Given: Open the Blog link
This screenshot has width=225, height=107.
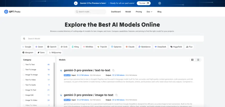Looking at the screenshot, I should [159, 12].
